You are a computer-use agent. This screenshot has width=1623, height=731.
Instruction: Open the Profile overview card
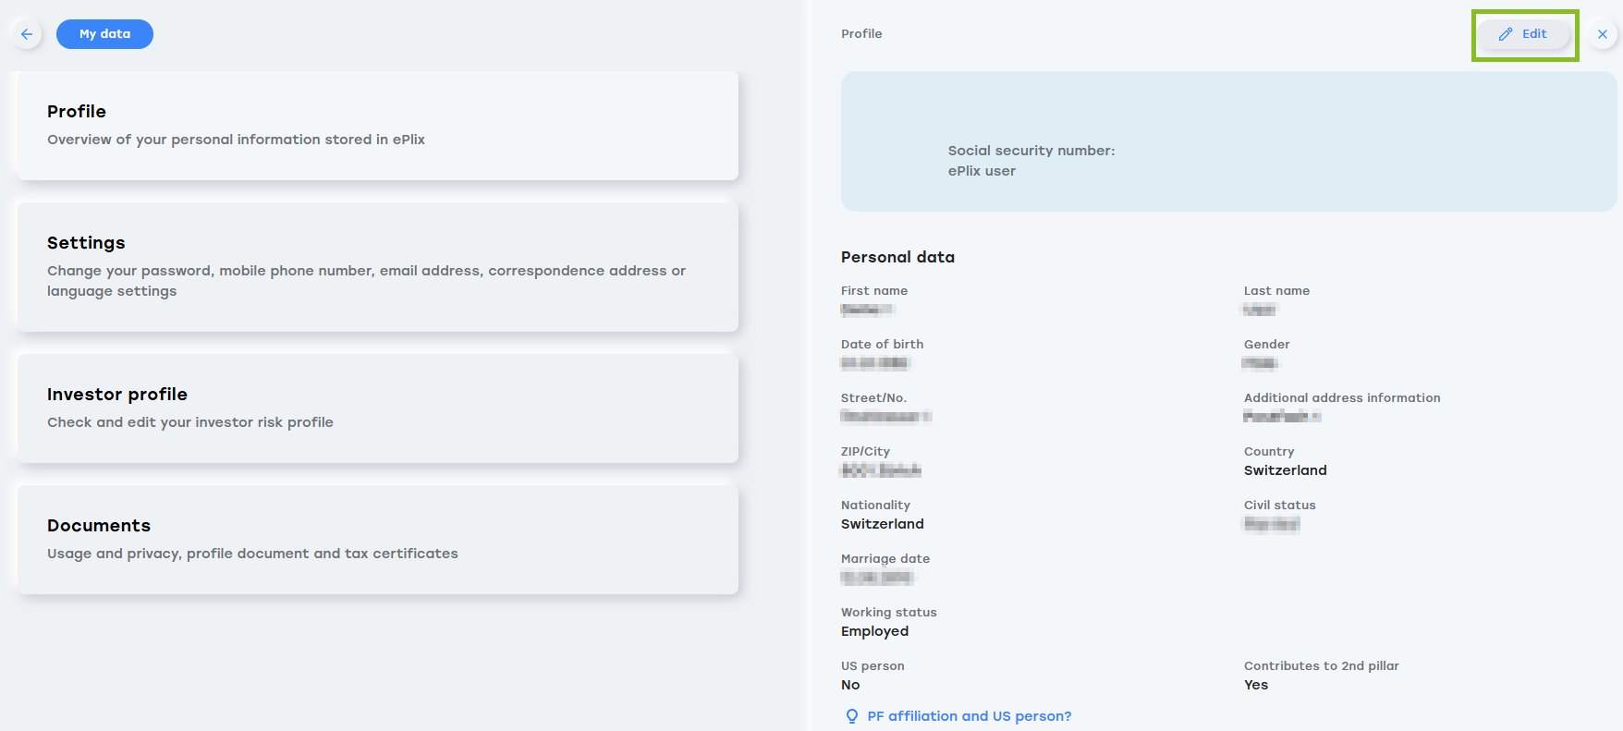coord(378,126)
